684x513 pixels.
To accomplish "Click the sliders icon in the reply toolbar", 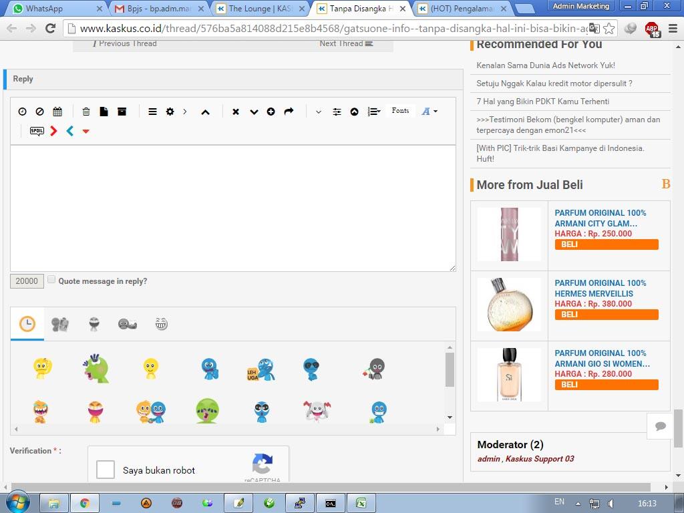I will (337, 112).
